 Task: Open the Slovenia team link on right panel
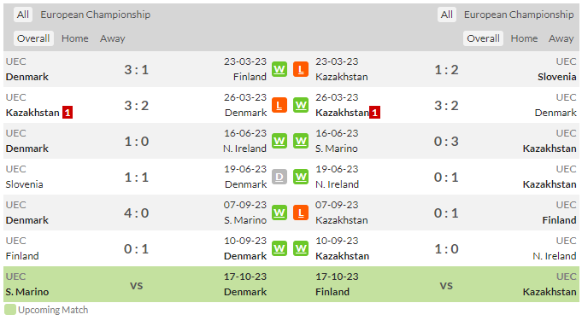tap(556, 77)
